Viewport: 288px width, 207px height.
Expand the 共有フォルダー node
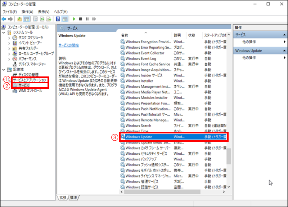[x=9, y=49]
